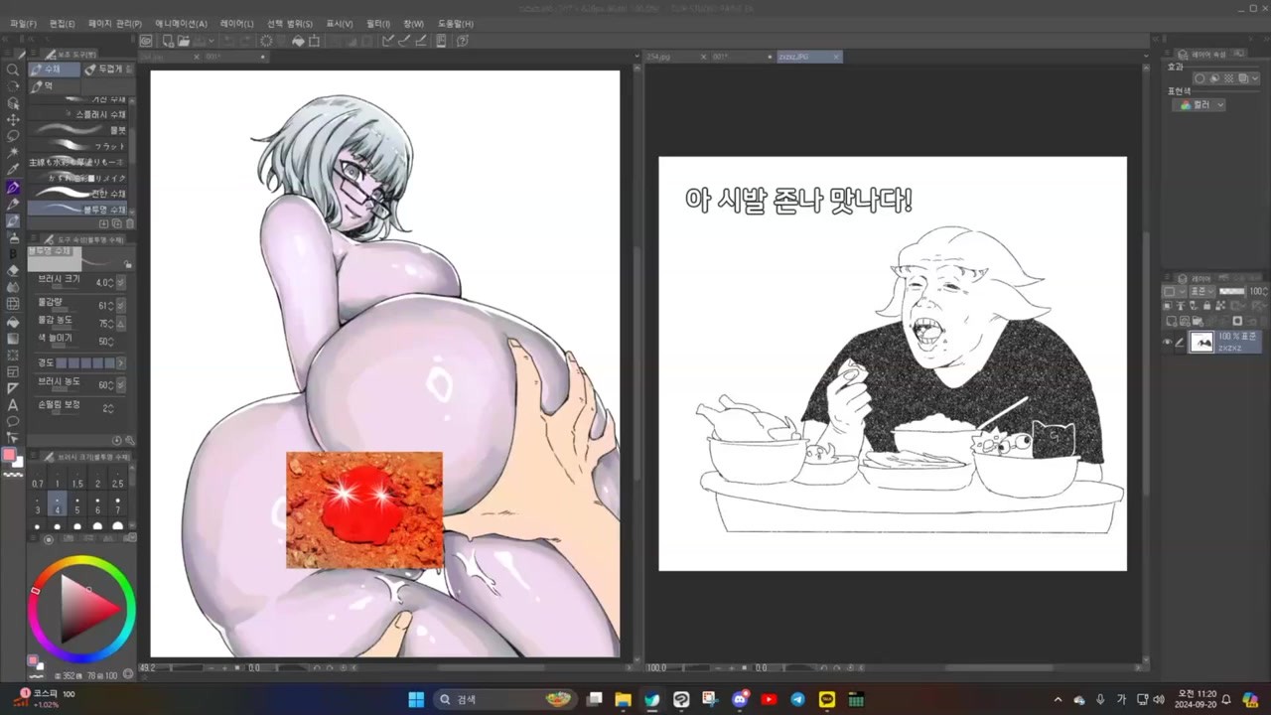Click the Open file folder icon
1271x715 pixels.
coord(183,41)
